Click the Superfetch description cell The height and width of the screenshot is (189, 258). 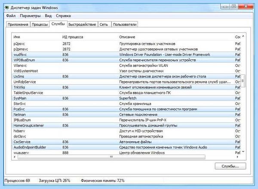[x=128, y=98]
